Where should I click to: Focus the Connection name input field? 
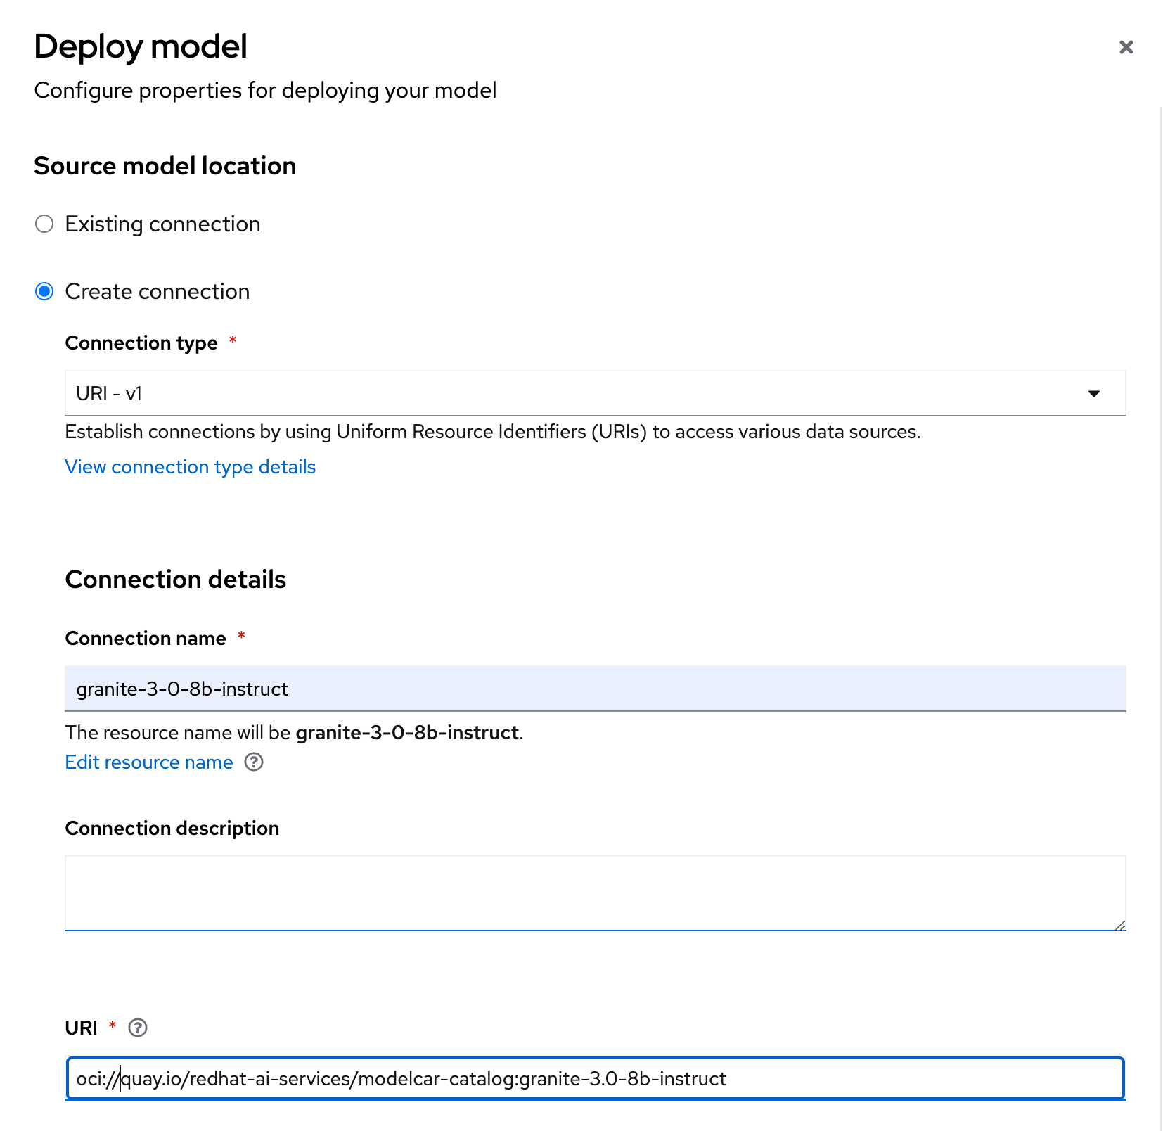[595, 689]
